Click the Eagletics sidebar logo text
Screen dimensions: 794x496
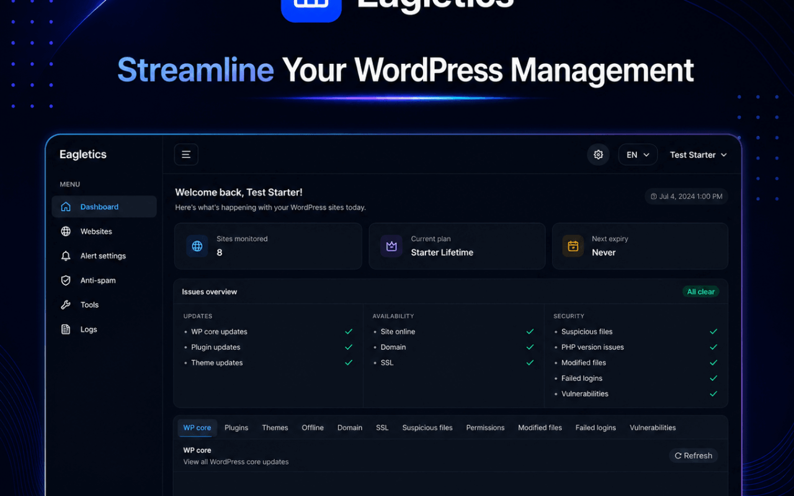pyautogui.click(x=83, y=154)
